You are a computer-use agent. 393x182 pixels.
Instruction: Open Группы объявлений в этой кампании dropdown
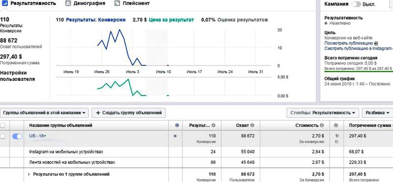(44, 113)
